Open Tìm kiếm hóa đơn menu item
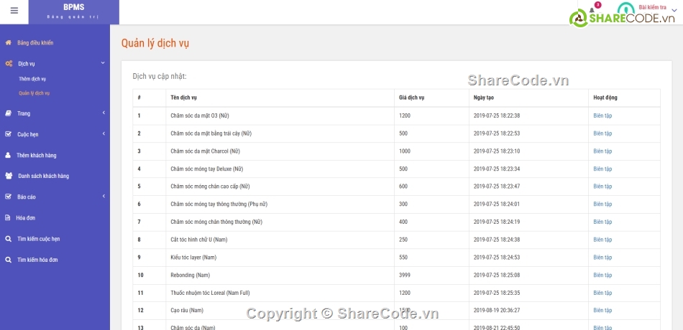The height and width of the screenshot is (330, 683). [37, 260]
